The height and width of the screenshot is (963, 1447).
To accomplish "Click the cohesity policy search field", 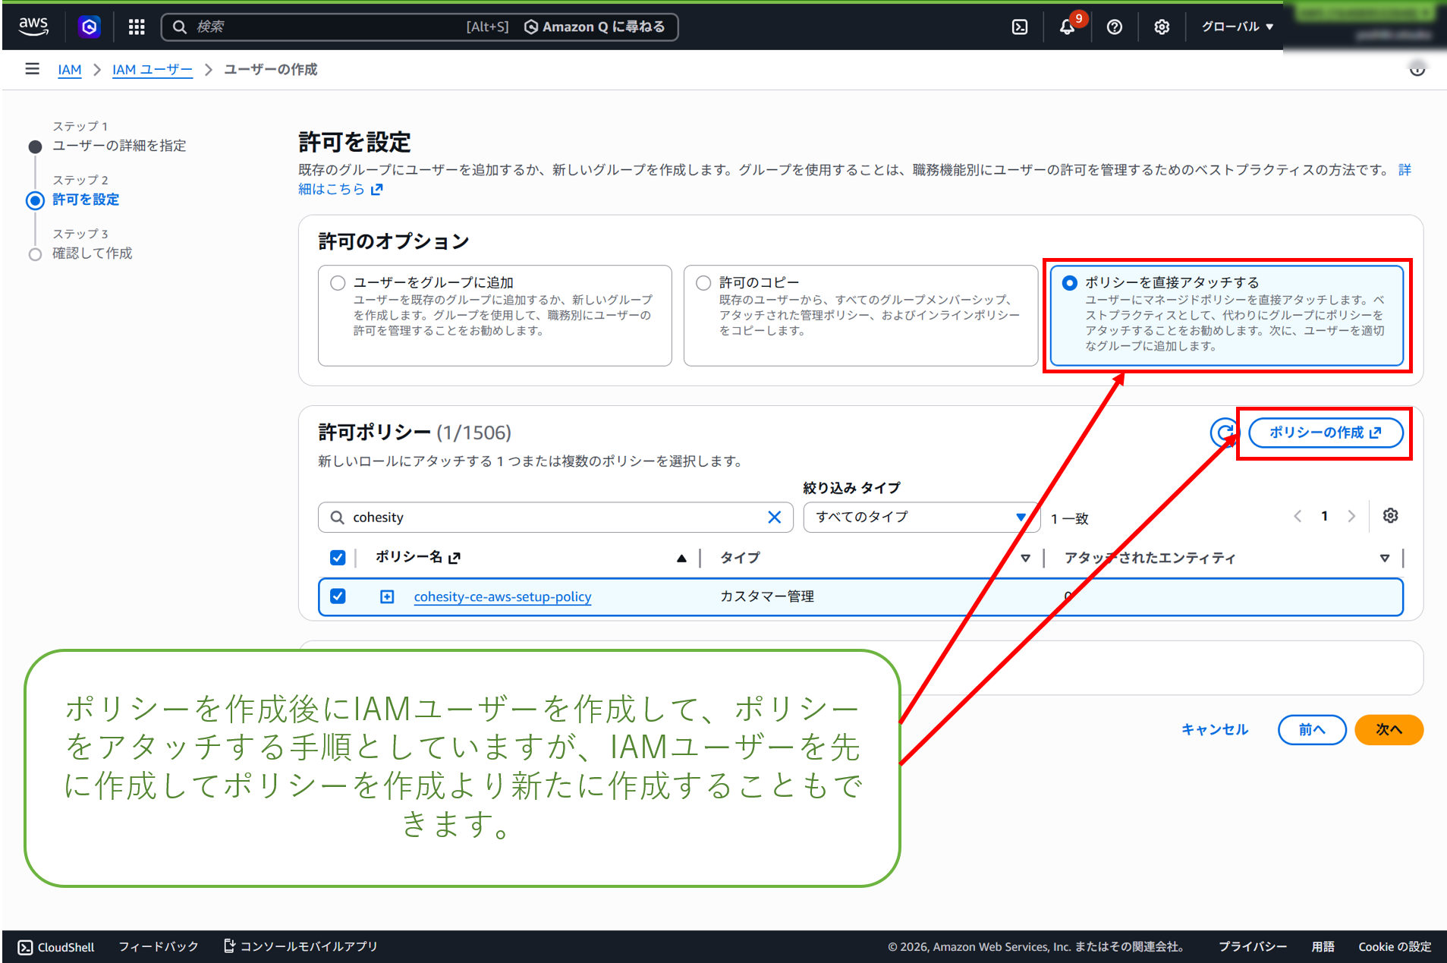I will [555, 518].
